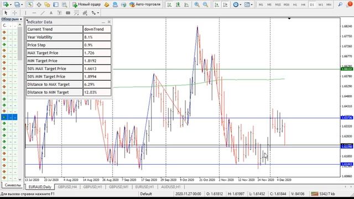Toggle the Авто-торговля button

(x=145, y=4)
